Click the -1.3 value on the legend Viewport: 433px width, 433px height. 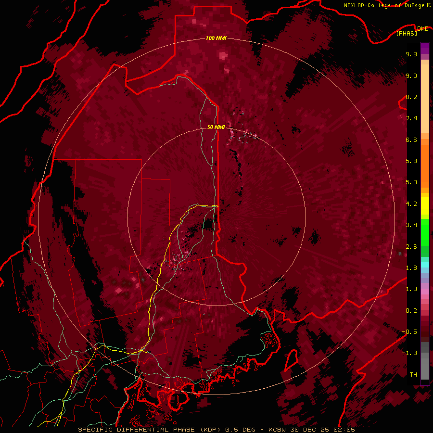[409, 353]
